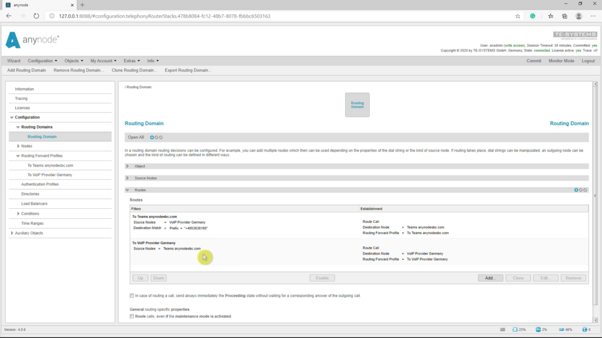This screenshot has height=338, width=602.
Task: Click Logout
Action: (x=588, y=61)
